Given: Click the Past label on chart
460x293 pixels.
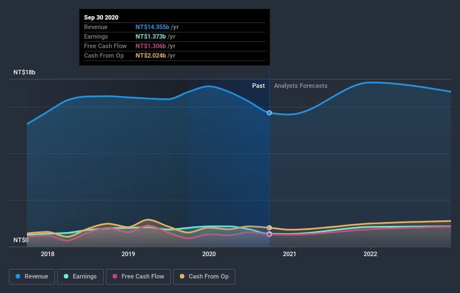Looking at the screenshot, I should click(258, 86).
